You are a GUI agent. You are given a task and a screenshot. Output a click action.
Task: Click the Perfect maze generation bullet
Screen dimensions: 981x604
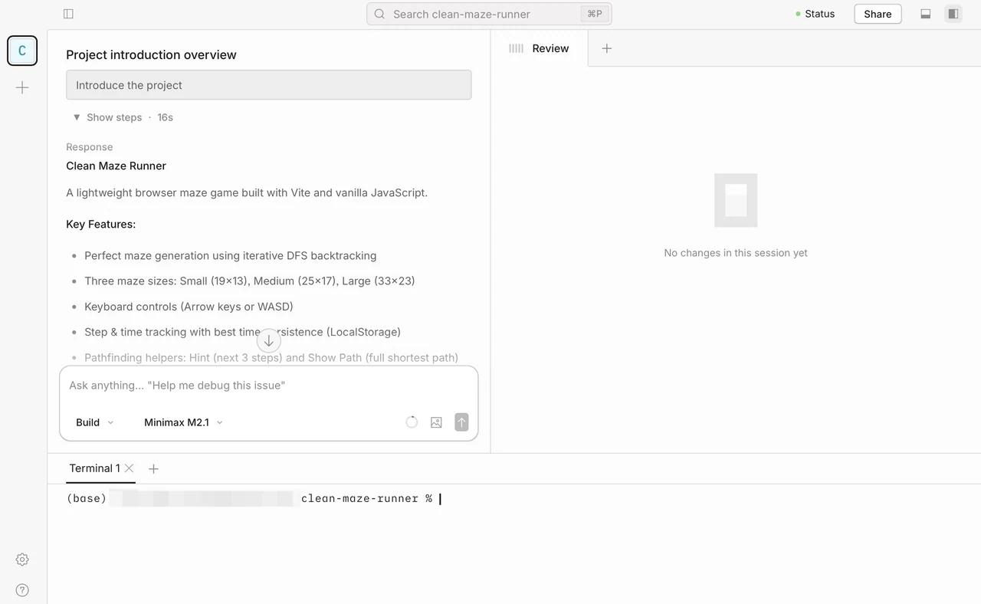[x=230, y=256]
